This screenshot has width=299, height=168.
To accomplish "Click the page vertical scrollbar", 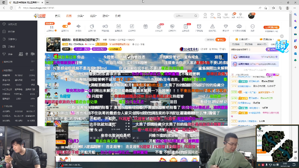I will (x=290, y=20).
